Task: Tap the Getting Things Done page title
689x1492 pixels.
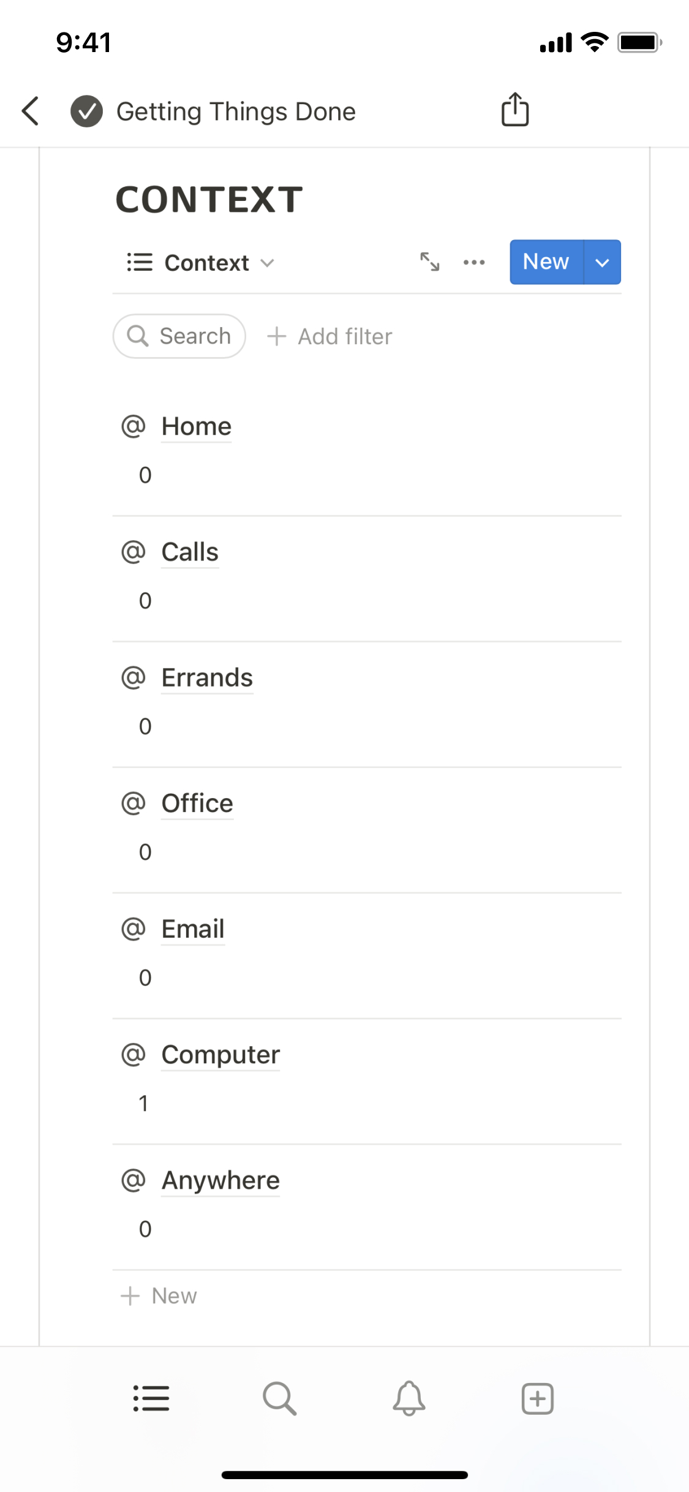Action: pyautogui.click(x=236, y=111)
